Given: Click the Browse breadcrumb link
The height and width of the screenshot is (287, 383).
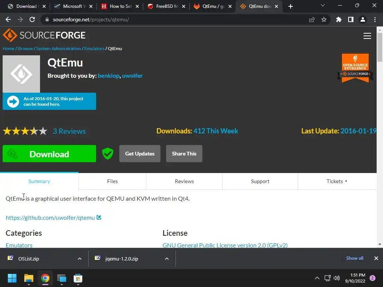Looking at the screenshot, I should [x=25, y=49].
